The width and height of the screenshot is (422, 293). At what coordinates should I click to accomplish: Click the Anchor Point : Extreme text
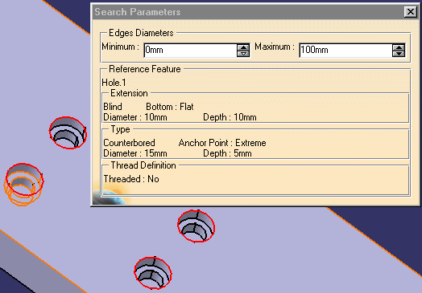[222, 143]
